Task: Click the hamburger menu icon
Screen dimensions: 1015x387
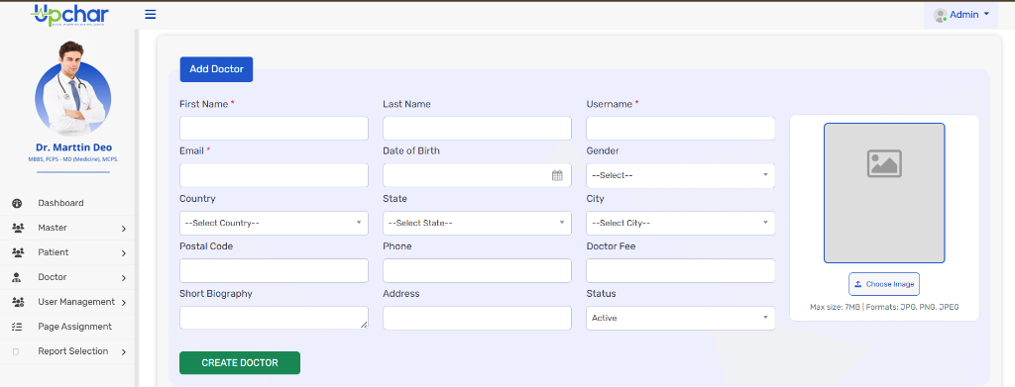Action: [x=151, y=14]
